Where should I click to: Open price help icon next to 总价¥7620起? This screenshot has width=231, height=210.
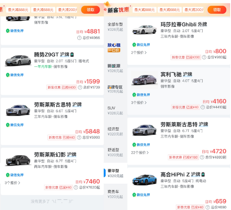pyautogui.click(x=76, y=187)
